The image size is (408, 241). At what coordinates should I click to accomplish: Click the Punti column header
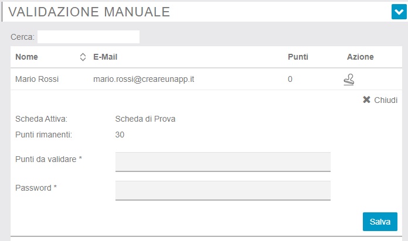[x=298, y=57]
